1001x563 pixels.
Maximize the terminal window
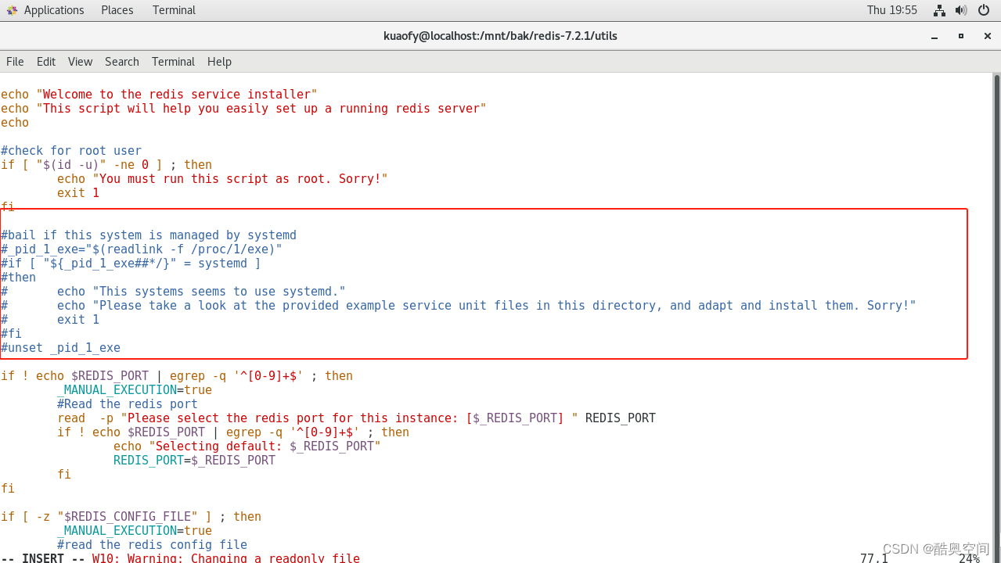(961, 36)
